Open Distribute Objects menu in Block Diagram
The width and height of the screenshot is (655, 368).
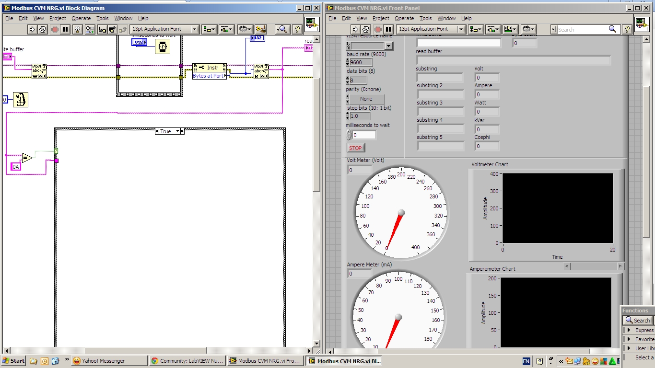tap(227, 29)
